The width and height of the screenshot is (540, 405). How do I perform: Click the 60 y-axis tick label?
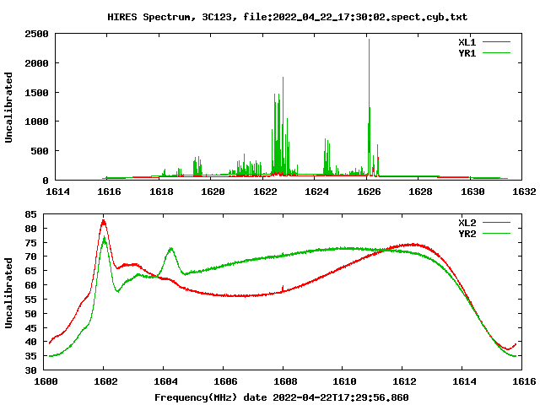coord(30,285)
